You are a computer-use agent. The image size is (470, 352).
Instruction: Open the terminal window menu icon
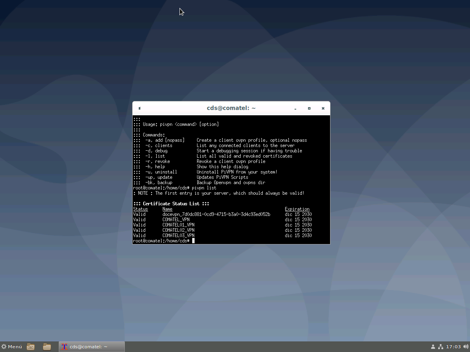[x=140, y=108]
